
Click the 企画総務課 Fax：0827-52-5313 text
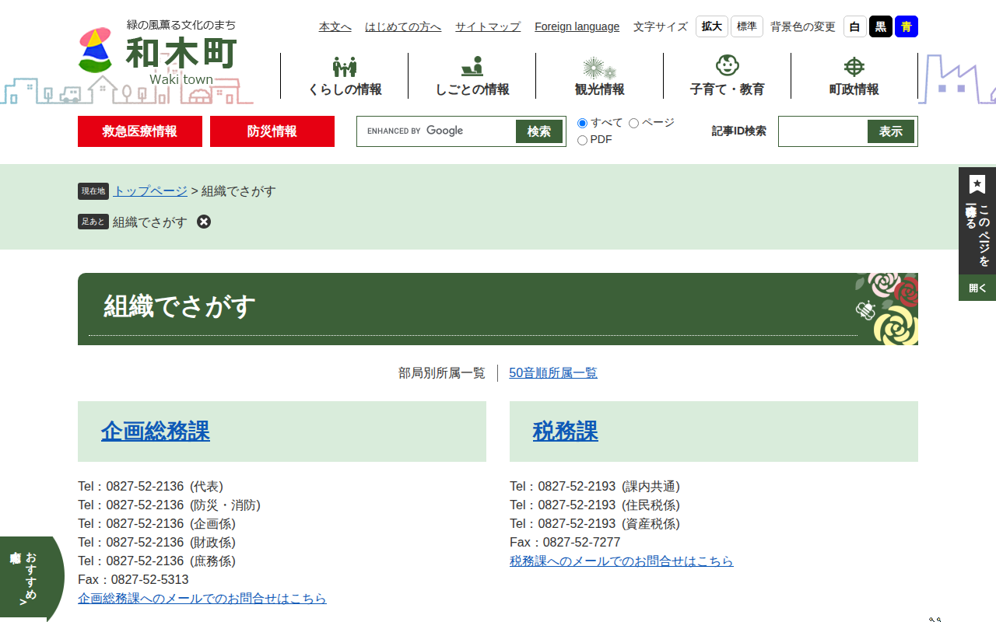133,580
